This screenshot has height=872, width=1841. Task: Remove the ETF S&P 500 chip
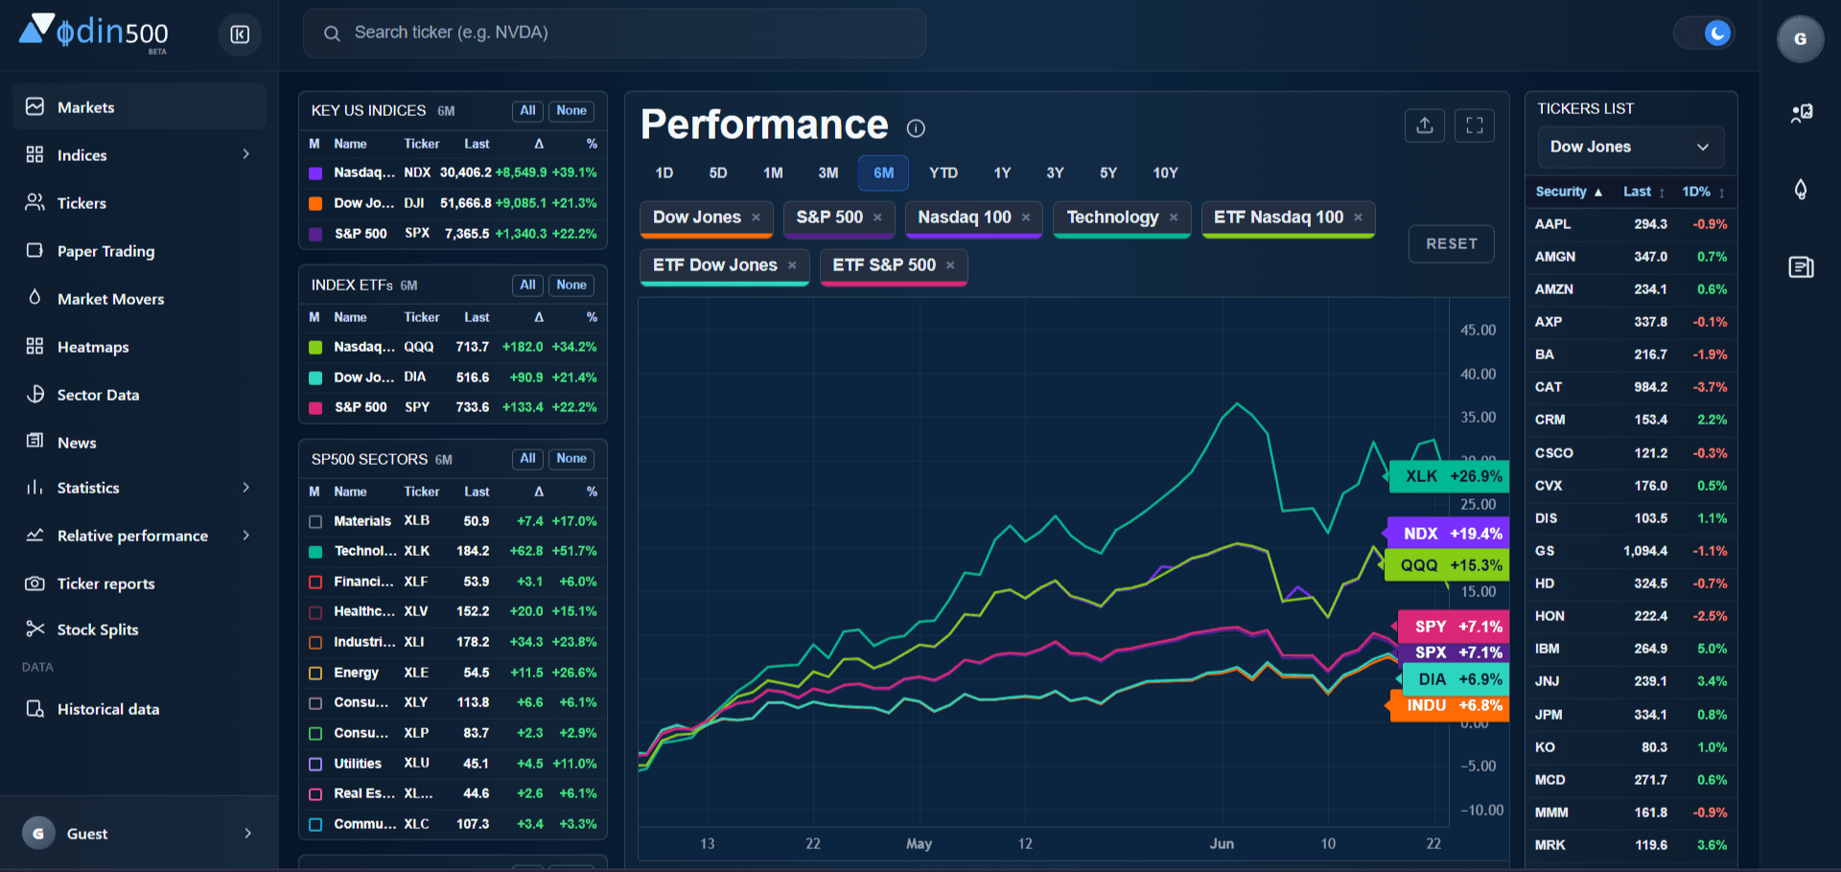coord(950,265)
